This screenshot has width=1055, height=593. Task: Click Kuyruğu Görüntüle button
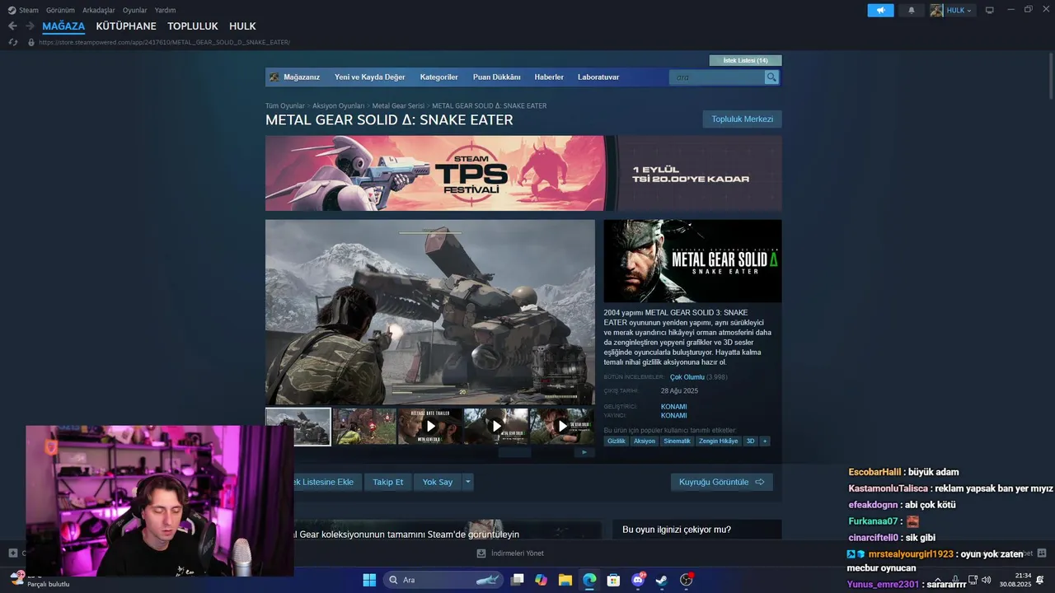click(x=721, y=482)
